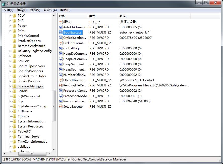Click the BootExecute string value icon

(x=61, y=32)
